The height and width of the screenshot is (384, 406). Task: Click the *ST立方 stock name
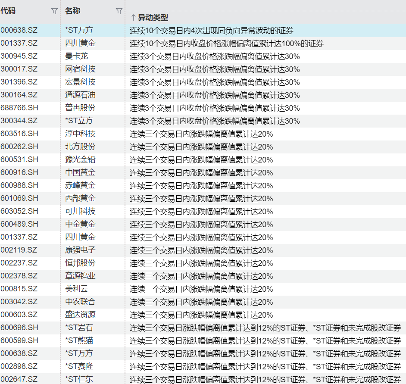click(x=79, y=121)
